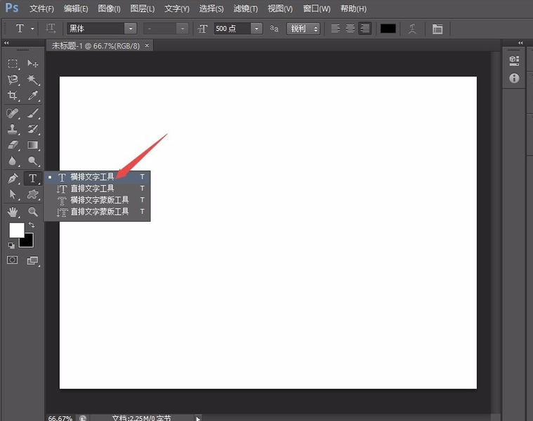
Task: Open the 选择(S) menu
Action: pyautogui.click(x=211, y=8)
